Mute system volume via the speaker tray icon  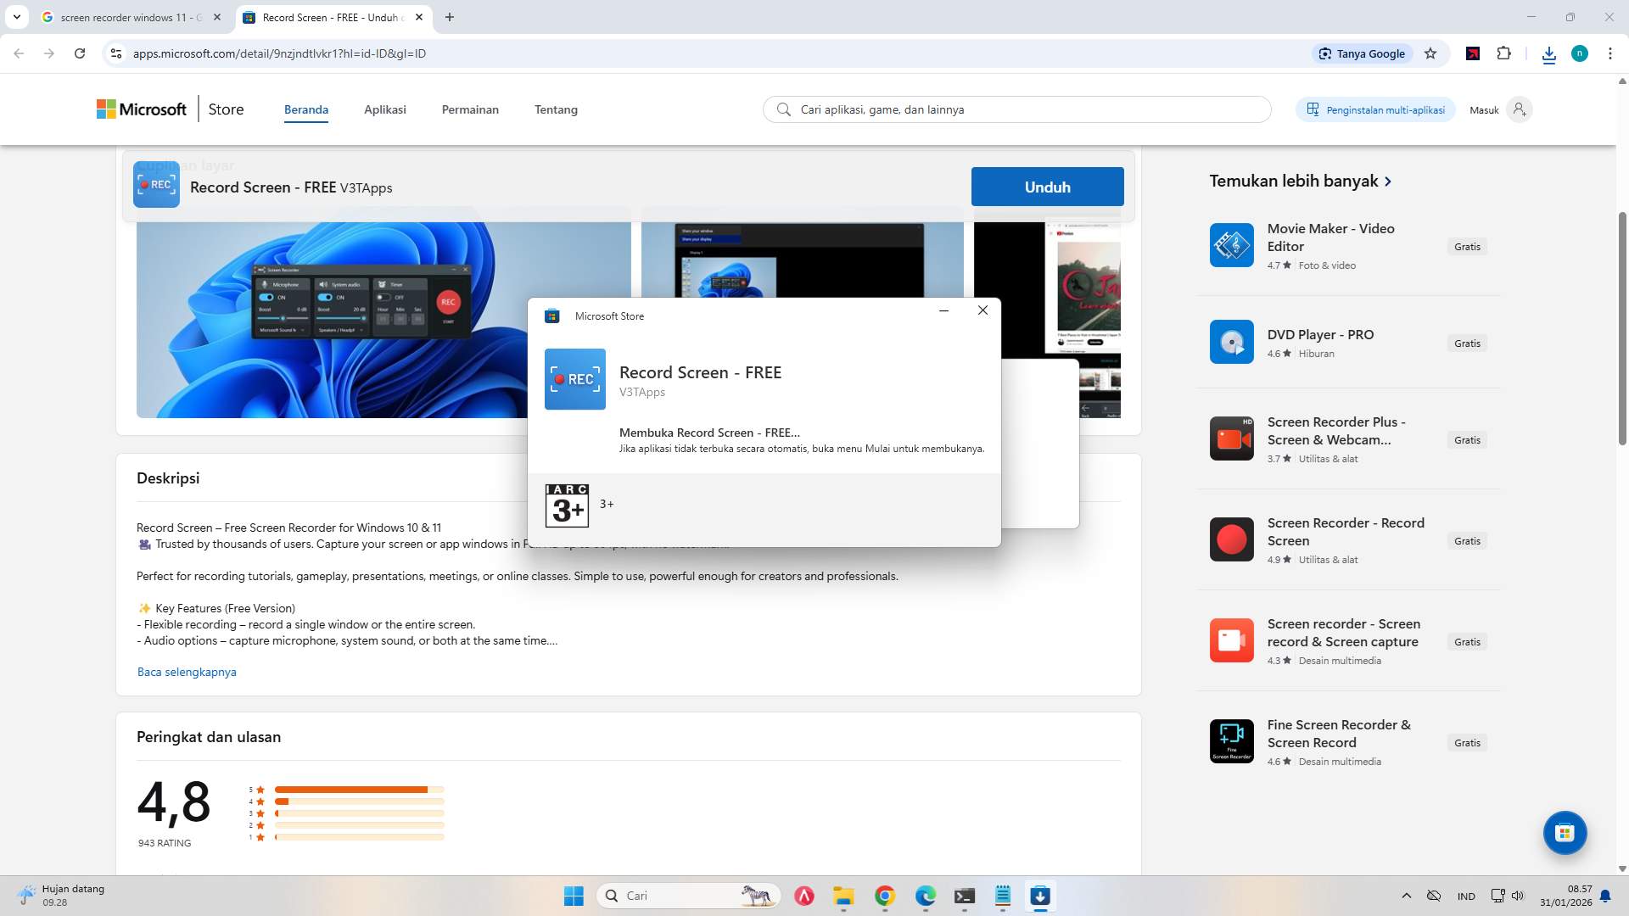pyautogui.click(x=1518, y=896)
